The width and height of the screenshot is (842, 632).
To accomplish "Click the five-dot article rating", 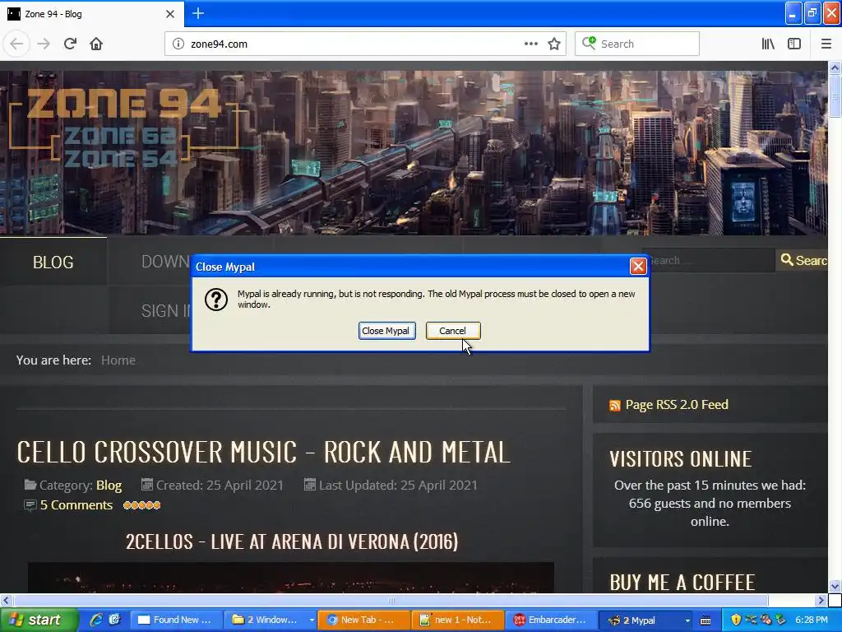I will click(141, 505).
